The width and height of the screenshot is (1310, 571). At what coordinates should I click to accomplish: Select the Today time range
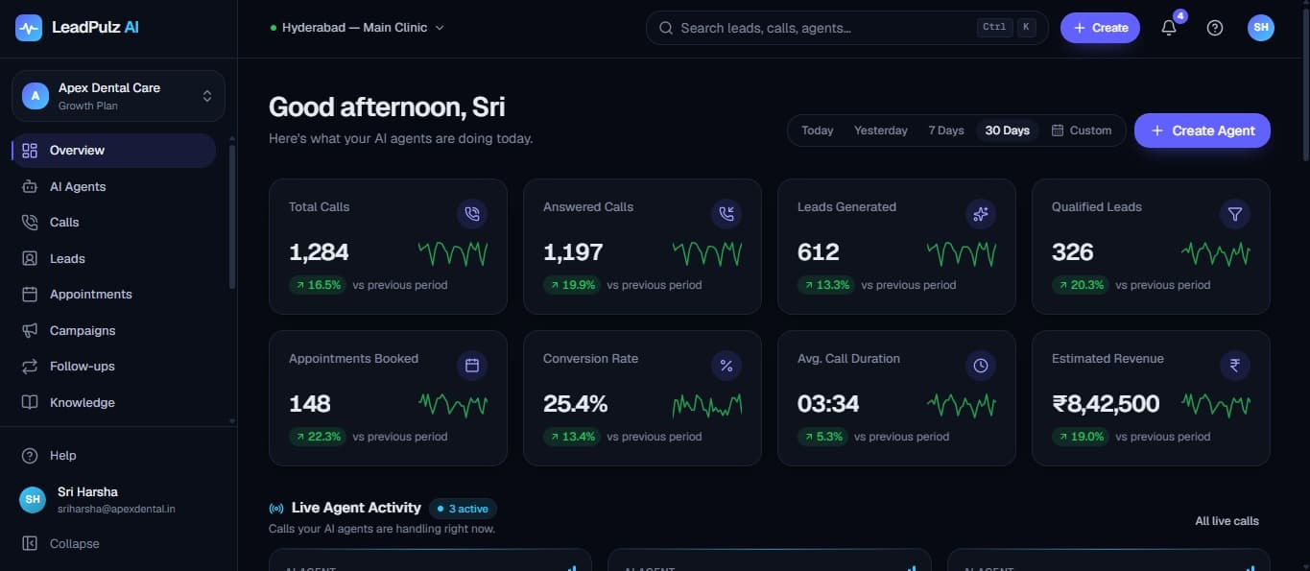click(x=818, y=131)
